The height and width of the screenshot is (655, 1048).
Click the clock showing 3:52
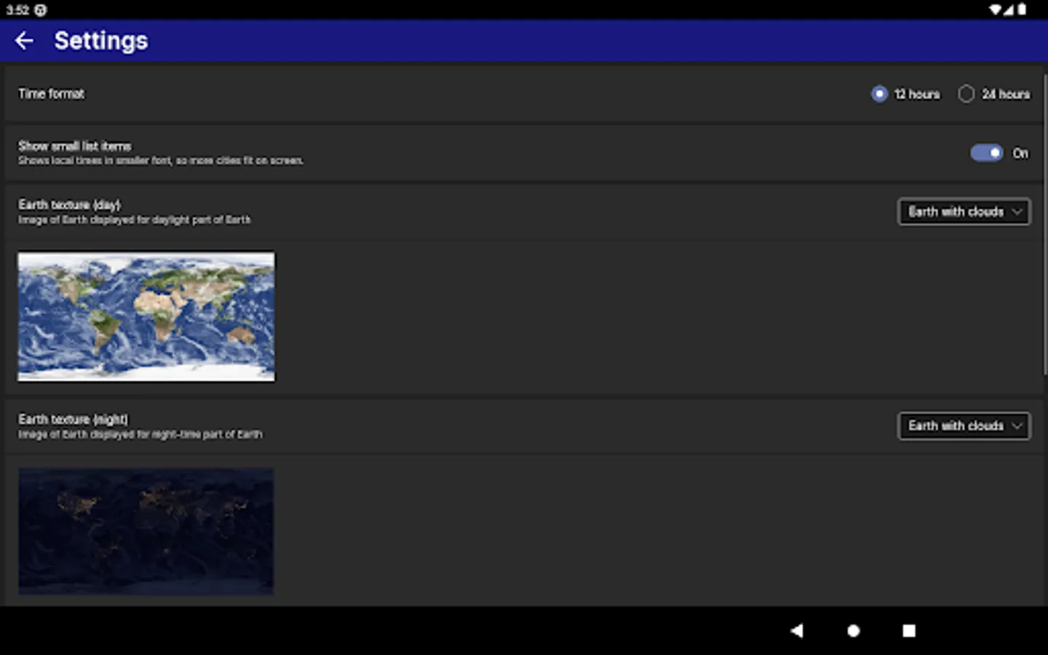click(17, 10)
